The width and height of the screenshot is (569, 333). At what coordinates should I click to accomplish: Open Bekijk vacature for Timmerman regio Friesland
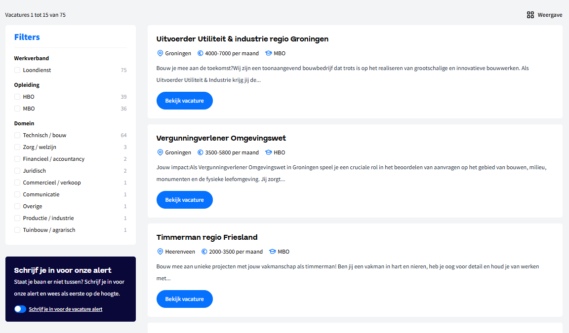[184, 299]
